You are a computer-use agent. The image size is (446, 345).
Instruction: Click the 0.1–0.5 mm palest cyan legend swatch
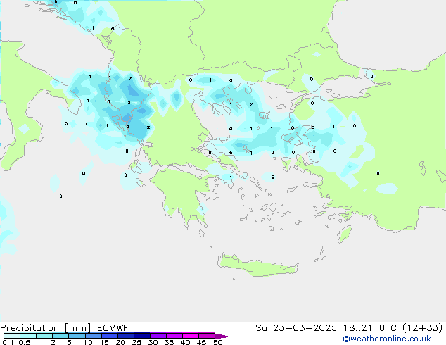12,336
